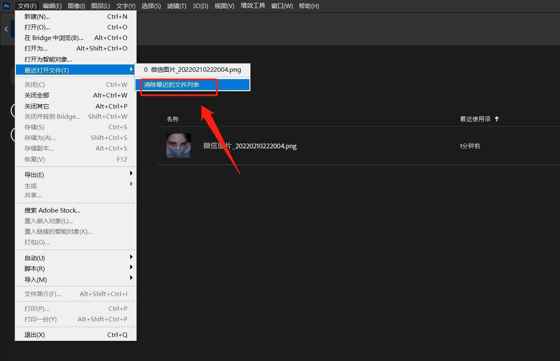Expand the 脚本(R) submenu
Image resolution: width=560 pixels, height=361 pixels.
point(76,269)
